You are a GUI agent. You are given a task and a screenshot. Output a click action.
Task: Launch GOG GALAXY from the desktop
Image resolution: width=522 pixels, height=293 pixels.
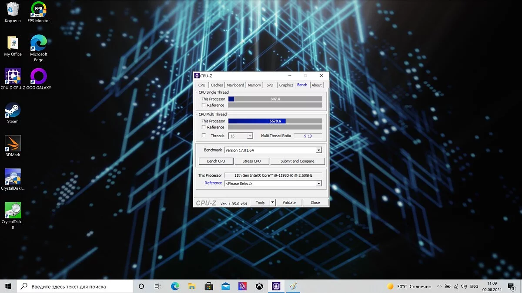coord(39,77)
